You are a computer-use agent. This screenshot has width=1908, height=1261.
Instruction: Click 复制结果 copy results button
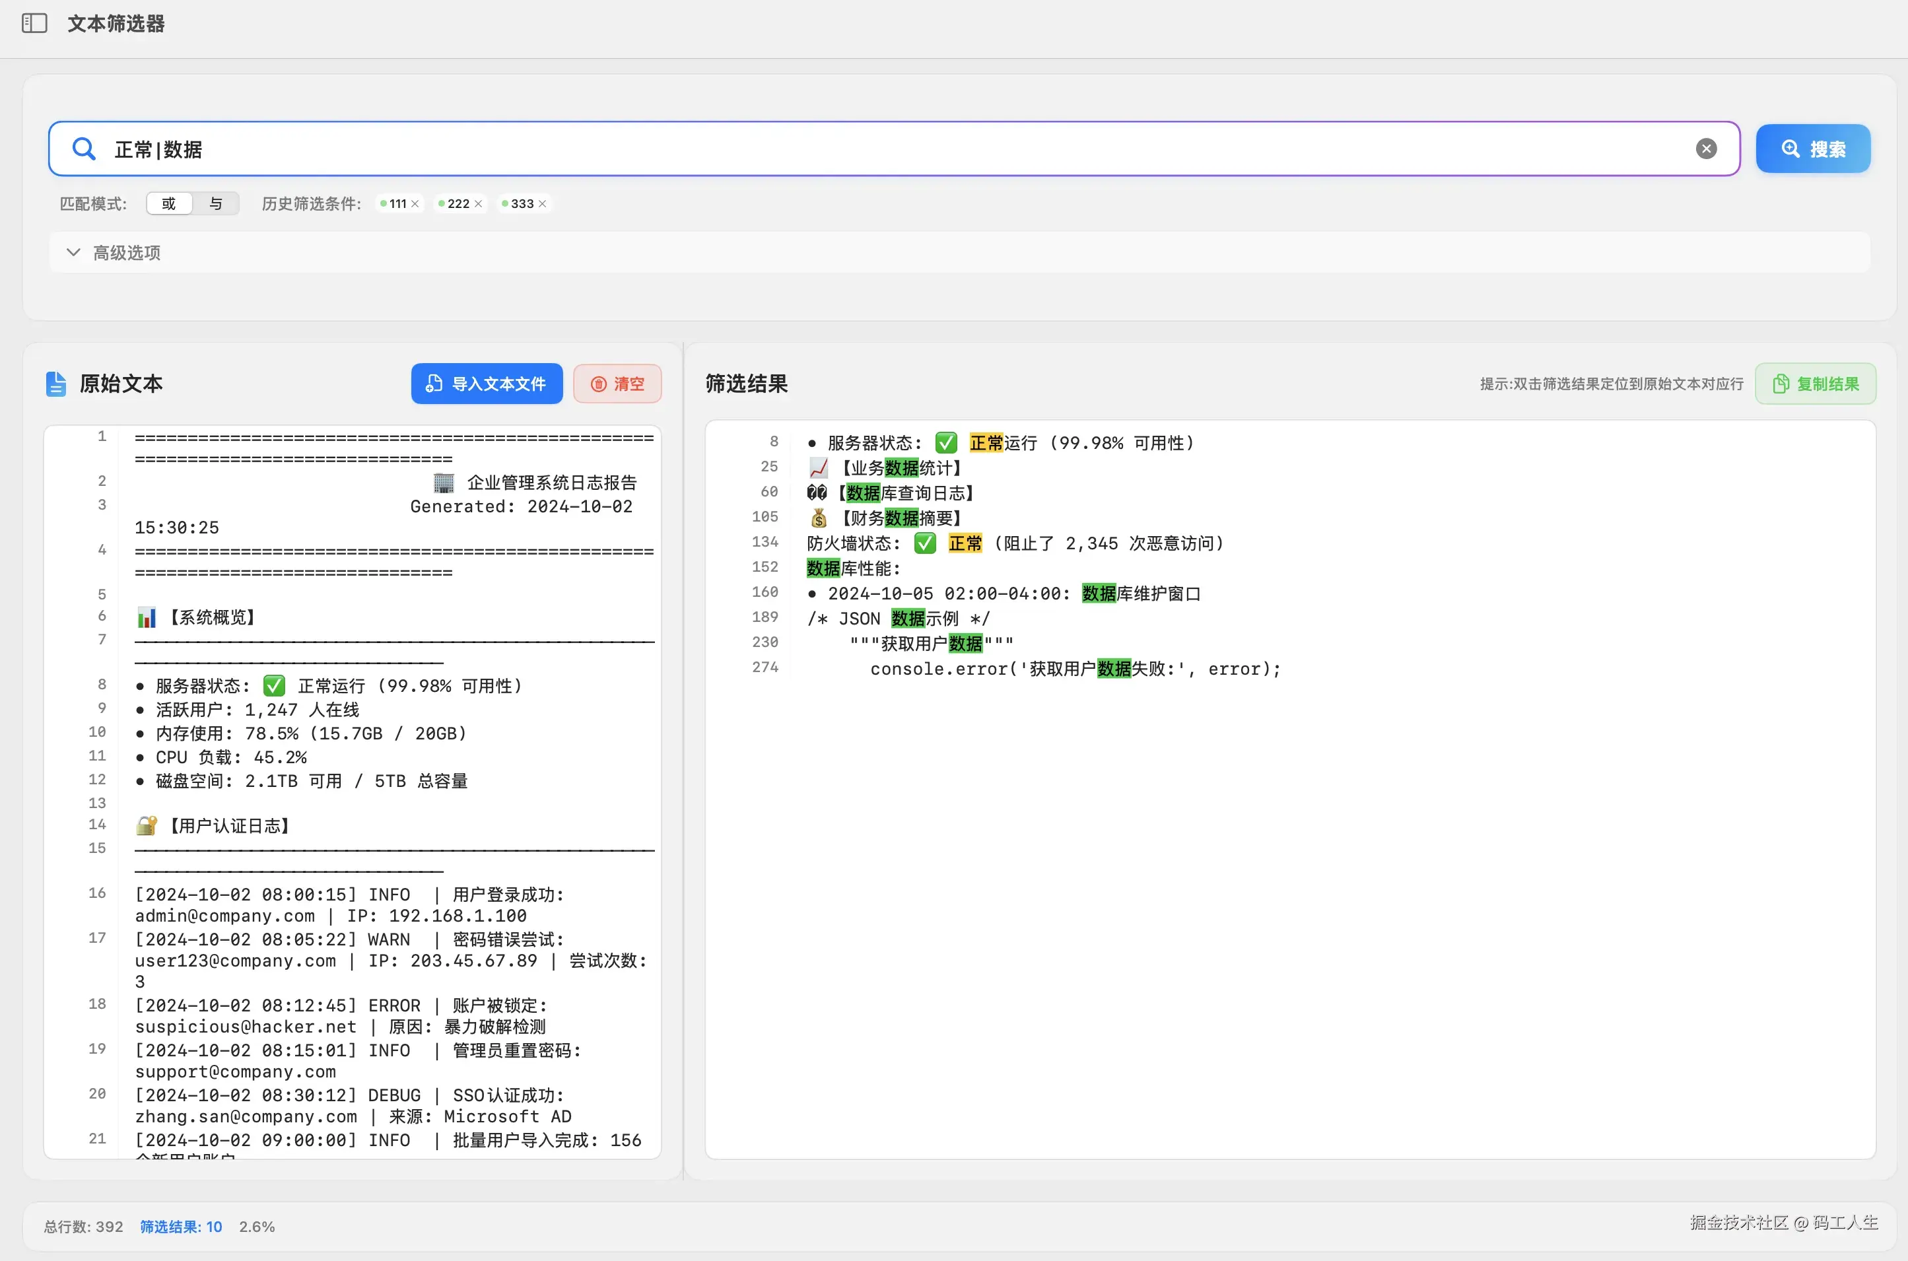(x=1815, y=384)
